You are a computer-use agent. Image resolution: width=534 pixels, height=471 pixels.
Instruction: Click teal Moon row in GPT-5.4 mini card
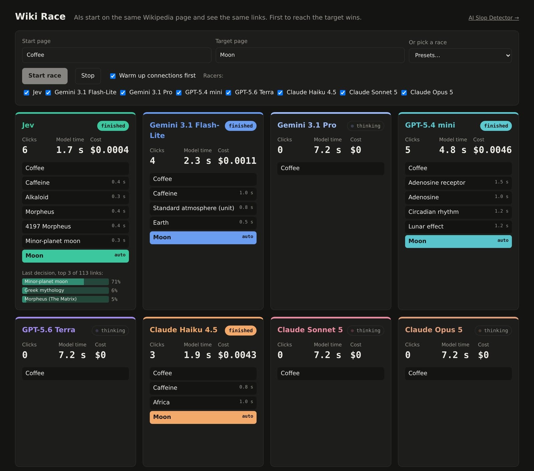(x=458, y=241)
